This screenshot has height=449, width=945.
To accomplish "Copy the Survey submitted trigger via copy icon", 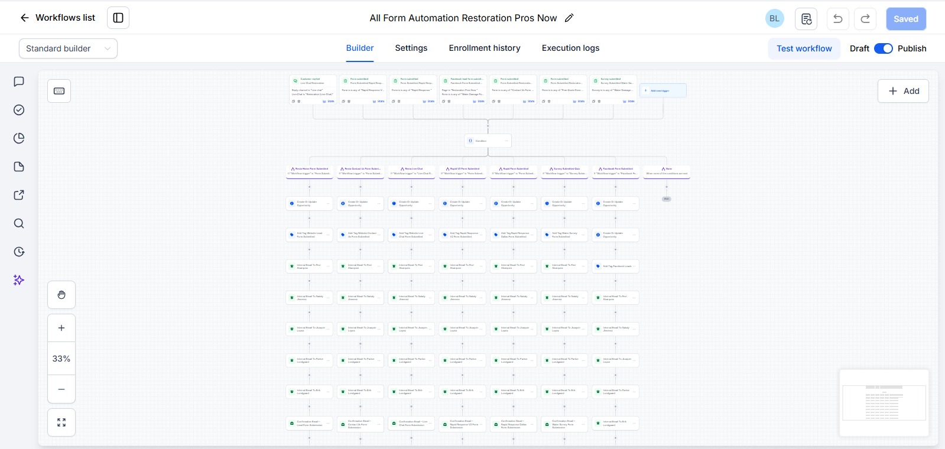I will point(593,101).
